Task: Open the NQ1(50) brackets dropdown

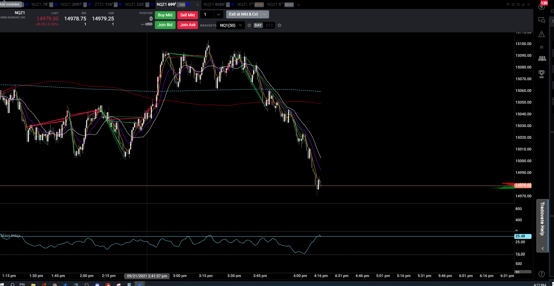Action: coord(231,25)
